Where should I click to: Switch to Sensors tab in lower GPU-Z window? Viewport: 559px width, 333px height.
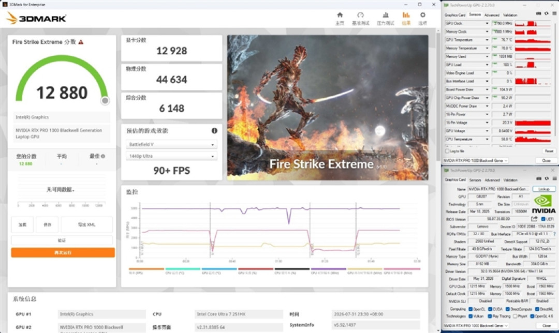click(475, 180)
